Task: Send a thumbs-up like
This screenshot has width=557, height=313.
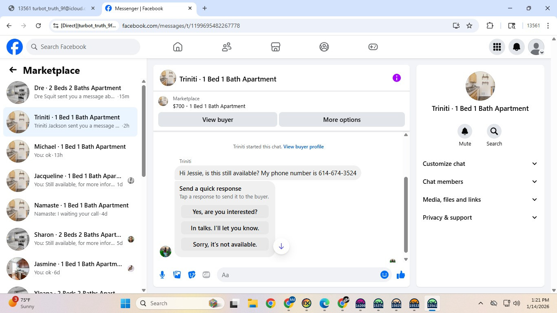Action: [401, 275]
